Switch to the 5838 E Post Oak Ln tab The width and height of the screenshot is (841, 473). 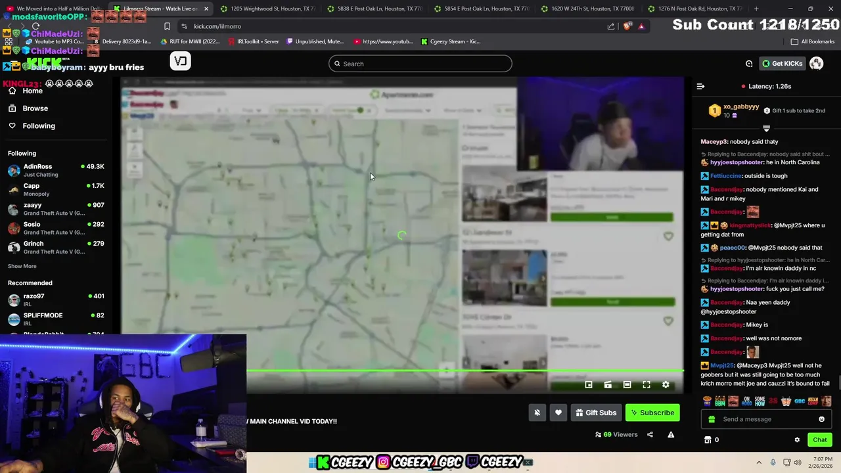(374, 9)
